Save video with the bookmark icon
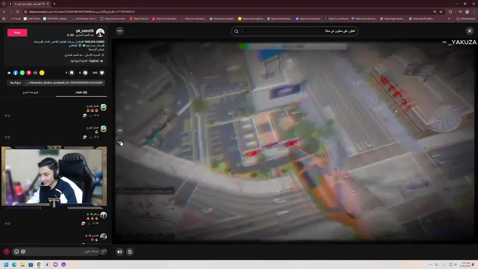 click(x=72, y=73)
